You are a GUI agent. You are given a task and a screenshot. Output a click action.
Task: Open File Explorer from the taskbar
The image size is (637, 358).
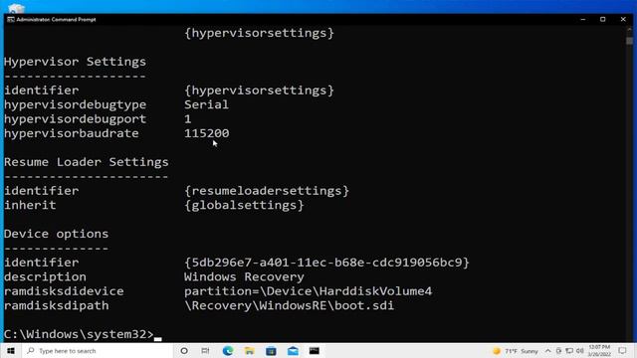coord(250,351)
